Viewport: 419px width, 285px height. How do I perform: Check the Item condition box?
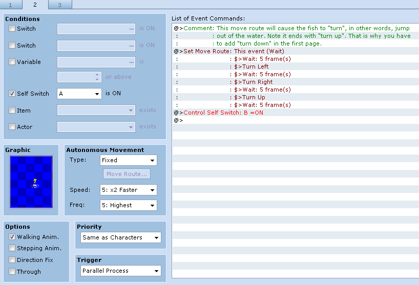pyautogui.click(x=12, y=110)
